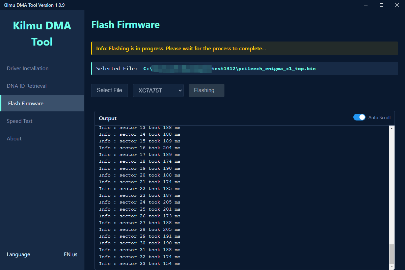The width and height of the screenshot is (405, 270).
Task: Click log line sector 22 took 185 ms
Action: [140, 189]
